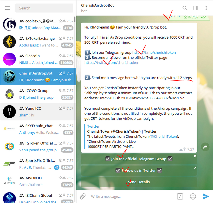Open the Twitter preview title link
The image size is (213, 203).
(122, 131)
